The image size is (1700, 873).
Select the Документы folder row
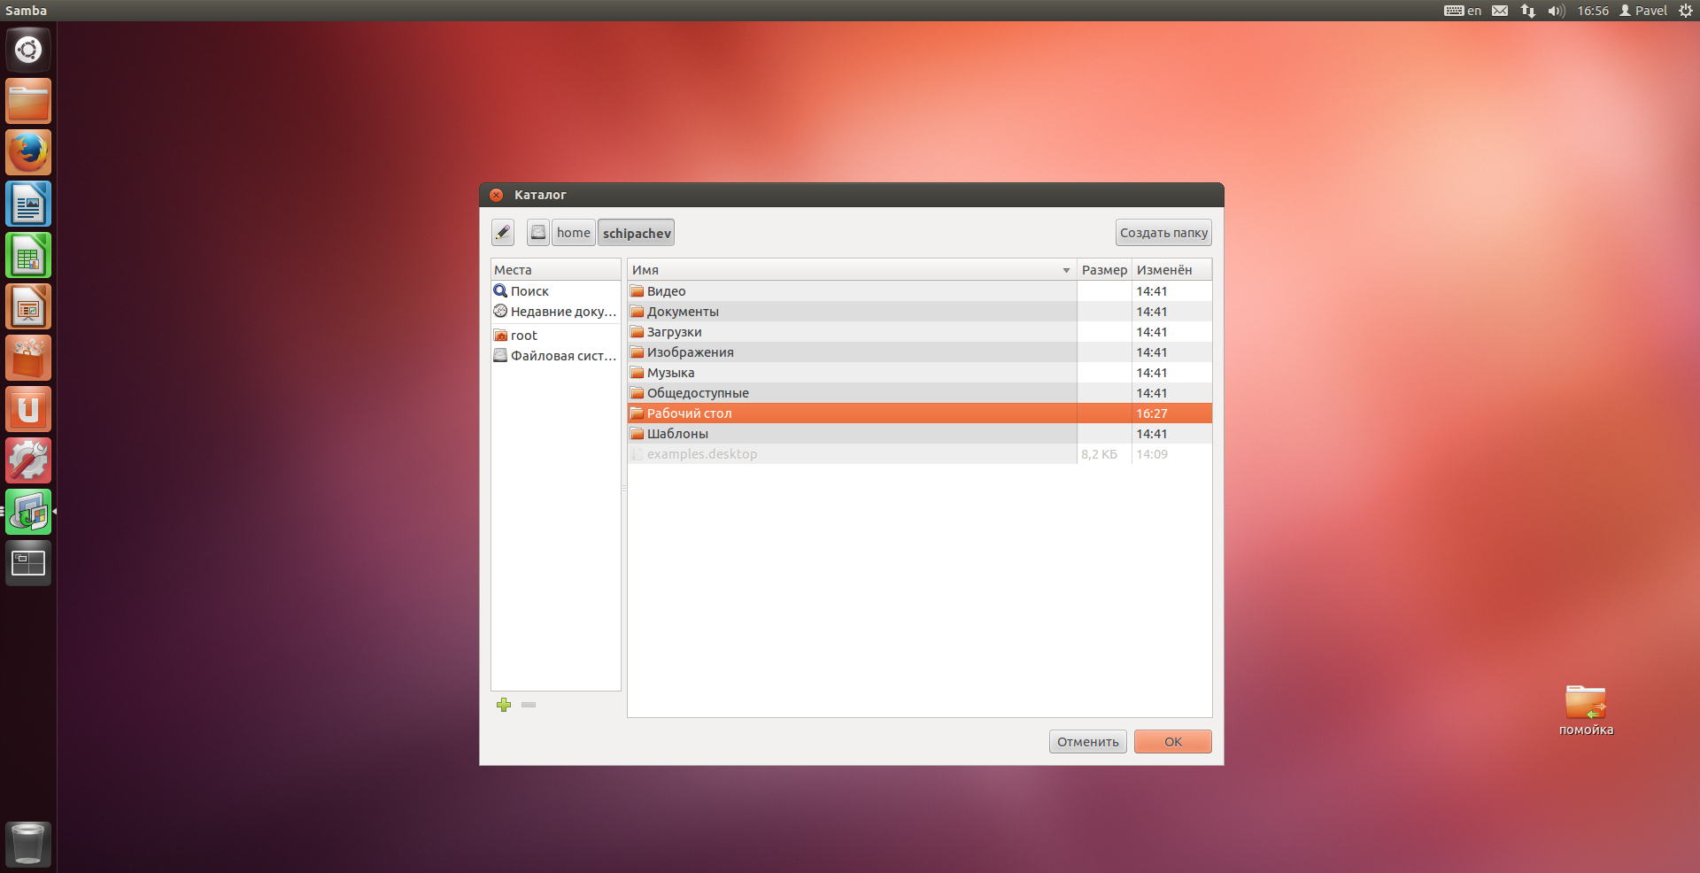920,312
